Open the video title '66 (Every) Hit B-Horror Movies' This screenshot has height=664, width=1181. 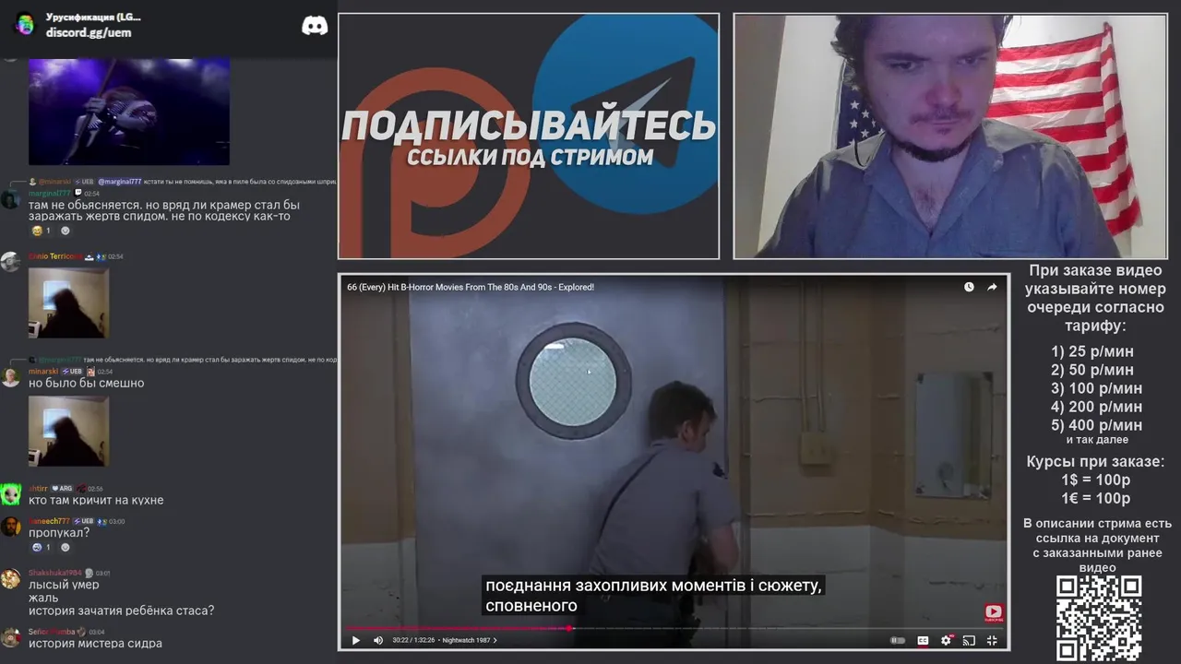point(471,287)
